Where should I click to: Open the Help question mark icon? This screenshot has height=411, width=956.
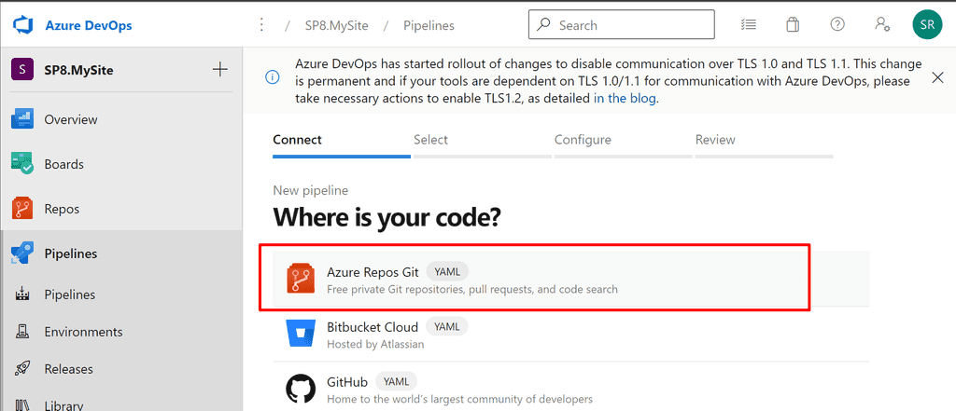pyautogui.click(x=837, y=24)
